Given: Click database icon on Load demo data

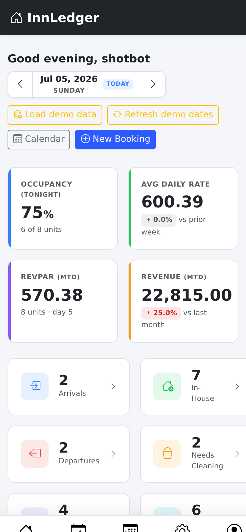Looking at the screenshot, I should pyautogui.click(x=18, y=114).
